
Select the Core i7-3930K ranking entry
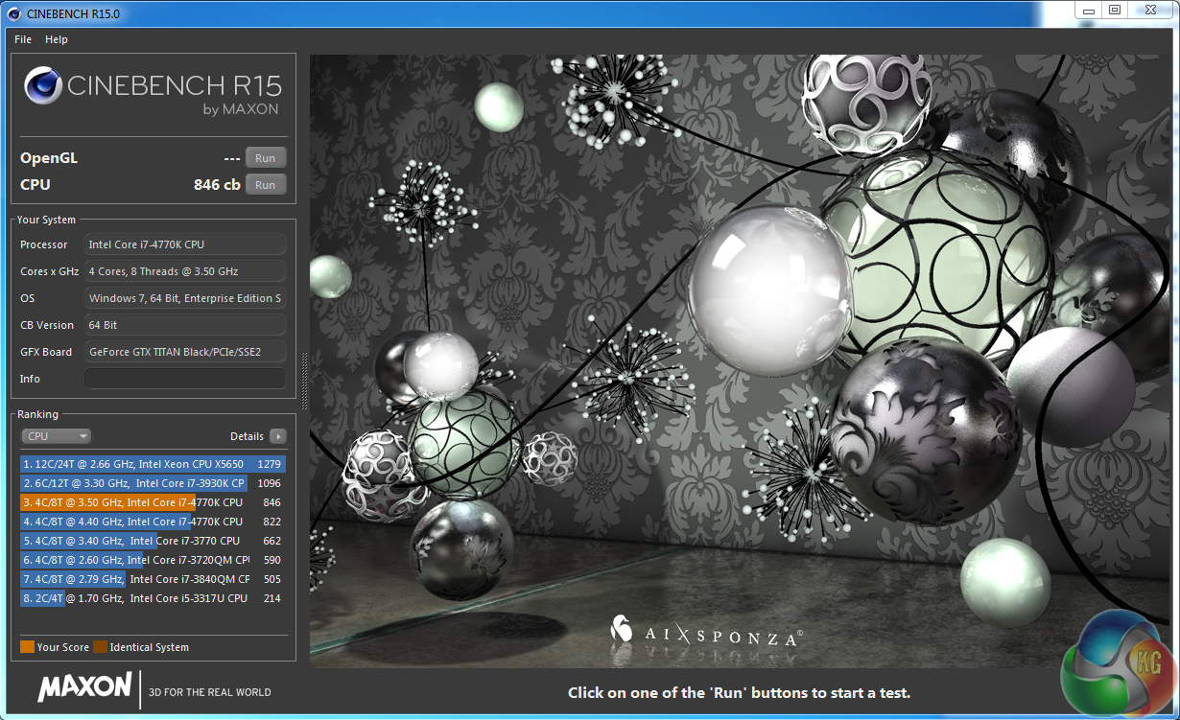(153, 483)
